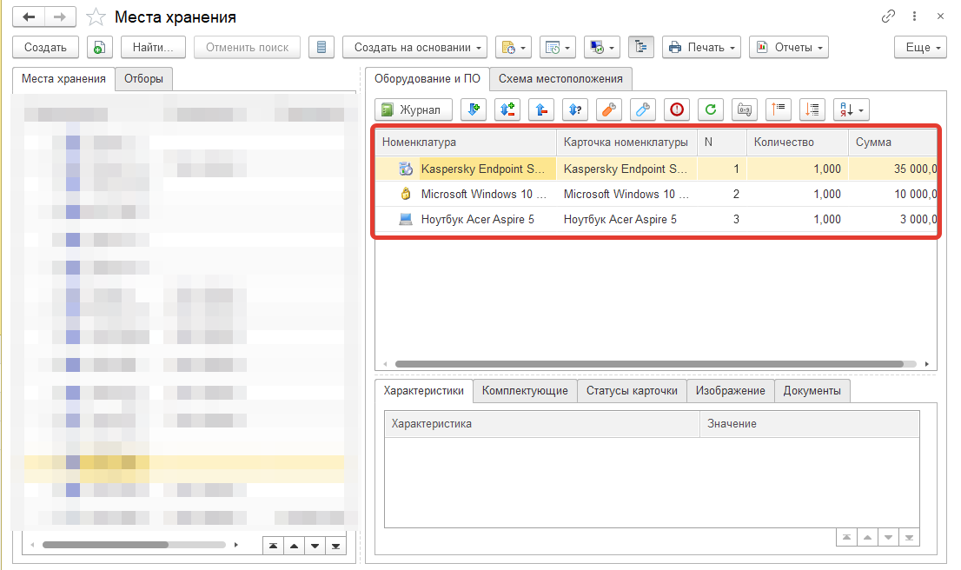The width and height of the screenshot is (961, 570).
Task: Add to favorites with the star icon
Action: pyautogui.click(x=96, y=17)
